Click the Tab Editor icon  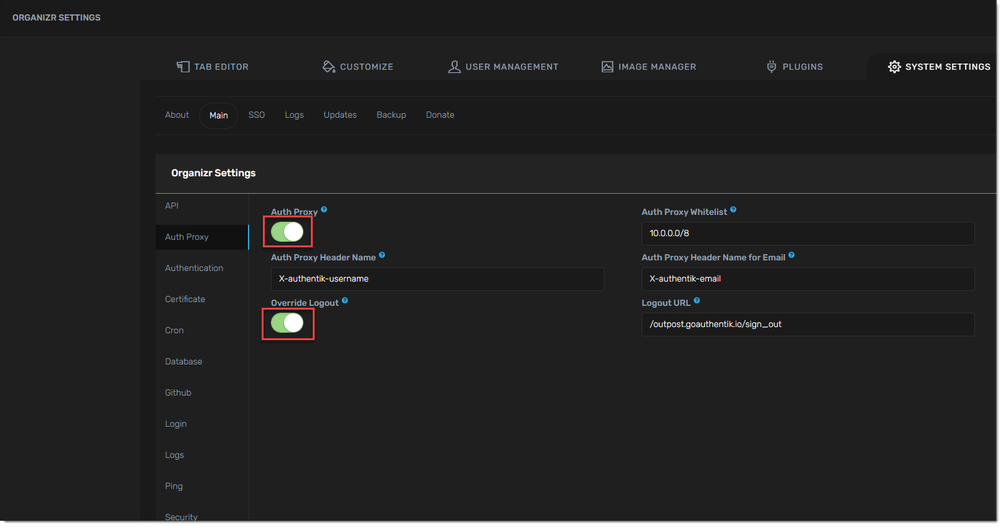183,67
